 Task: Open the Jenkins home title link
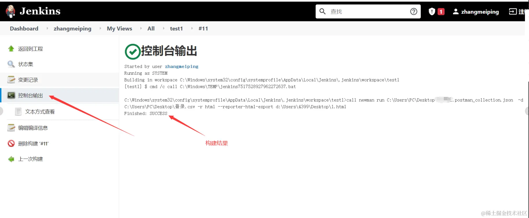point(40,11)
